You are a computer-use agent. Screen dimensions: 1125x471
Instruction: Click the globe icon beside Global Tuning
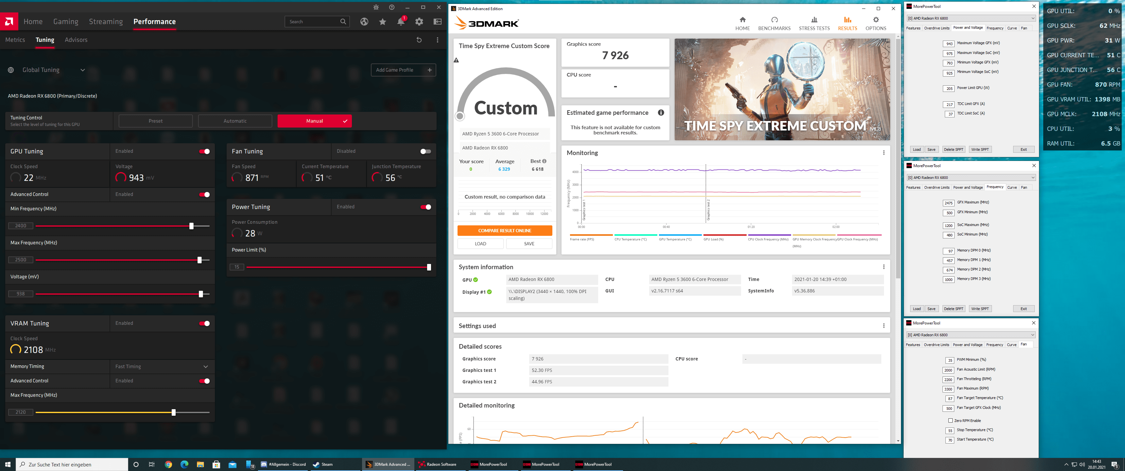coord(11,70)
